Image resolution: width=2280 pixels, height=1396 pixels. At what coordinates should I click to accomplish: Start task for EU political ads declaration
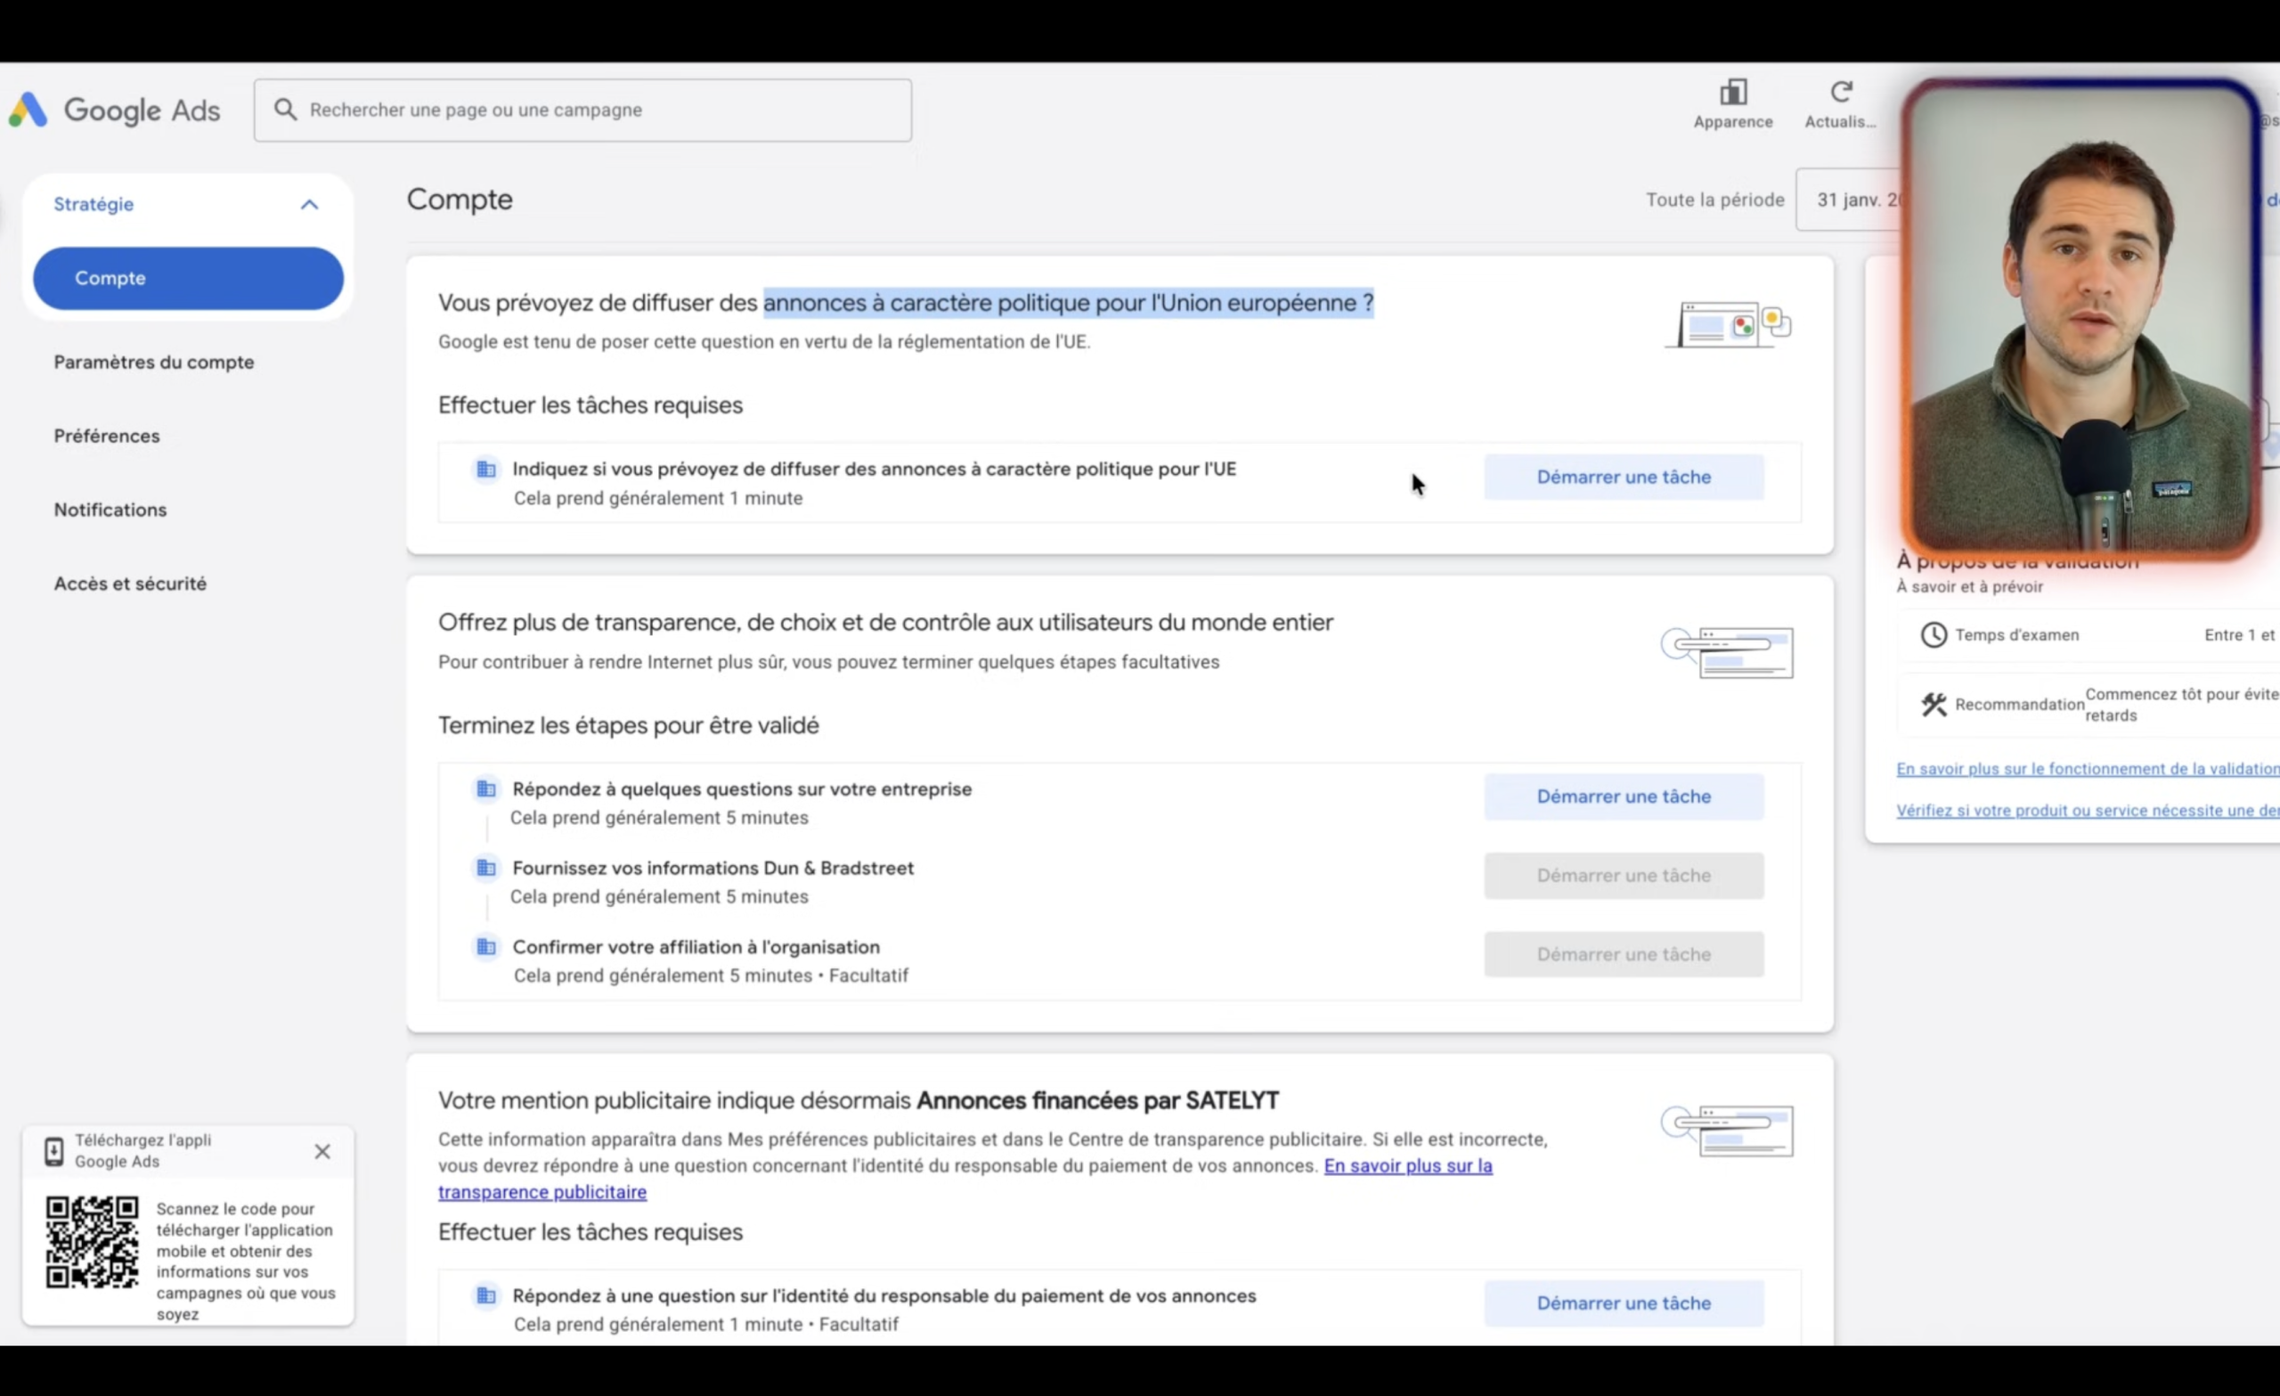coord(1624,478)
